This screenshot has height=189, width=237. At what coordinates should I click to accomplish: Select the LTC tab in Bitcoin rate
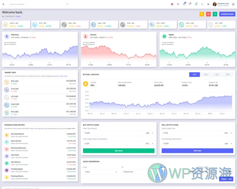click(217, 75)
